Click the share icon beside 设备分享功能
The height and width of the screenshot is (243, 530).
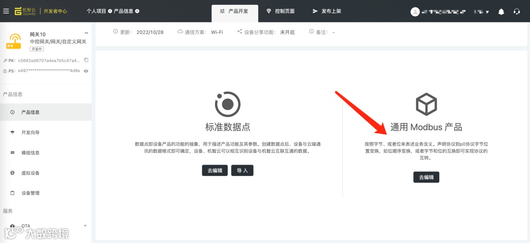[239, 31]
